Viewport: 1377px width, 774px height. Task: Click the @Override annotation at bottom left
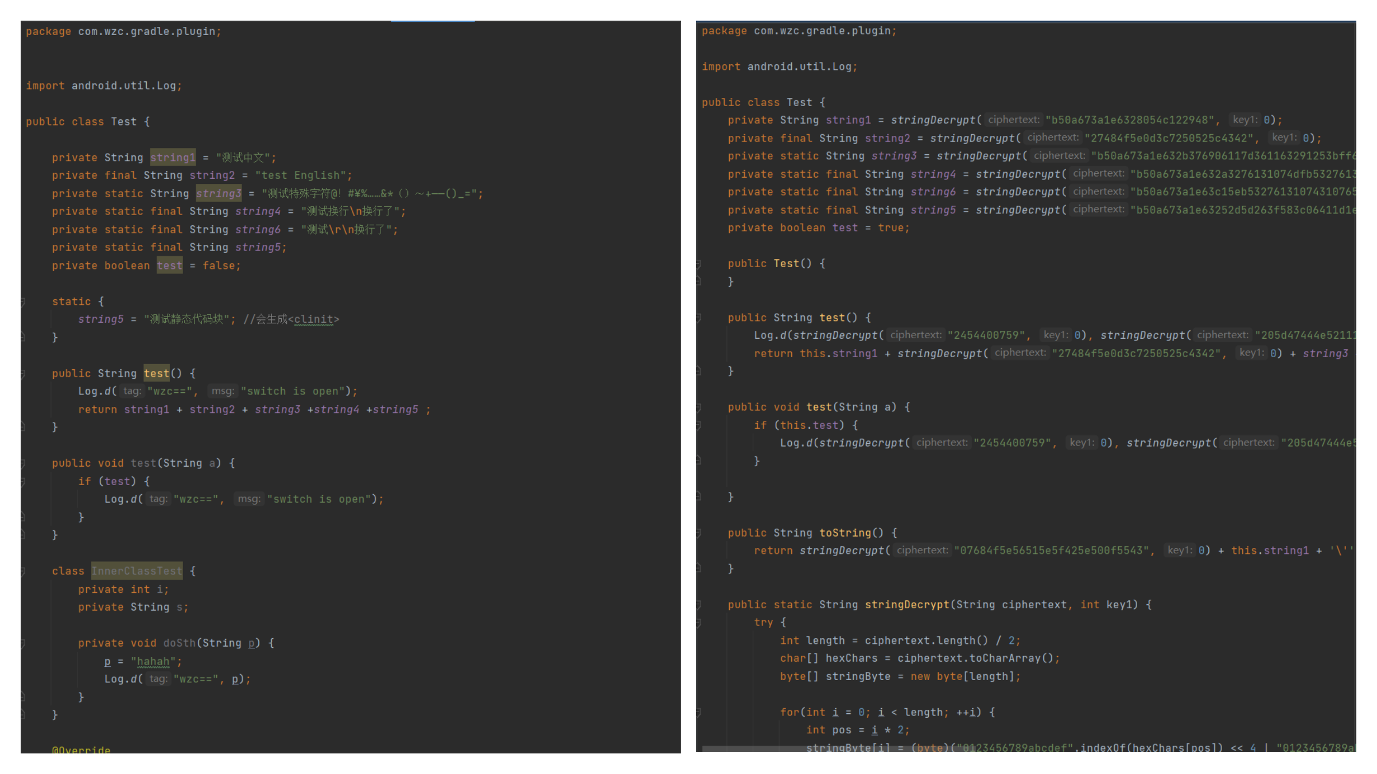tap(81, 749)
